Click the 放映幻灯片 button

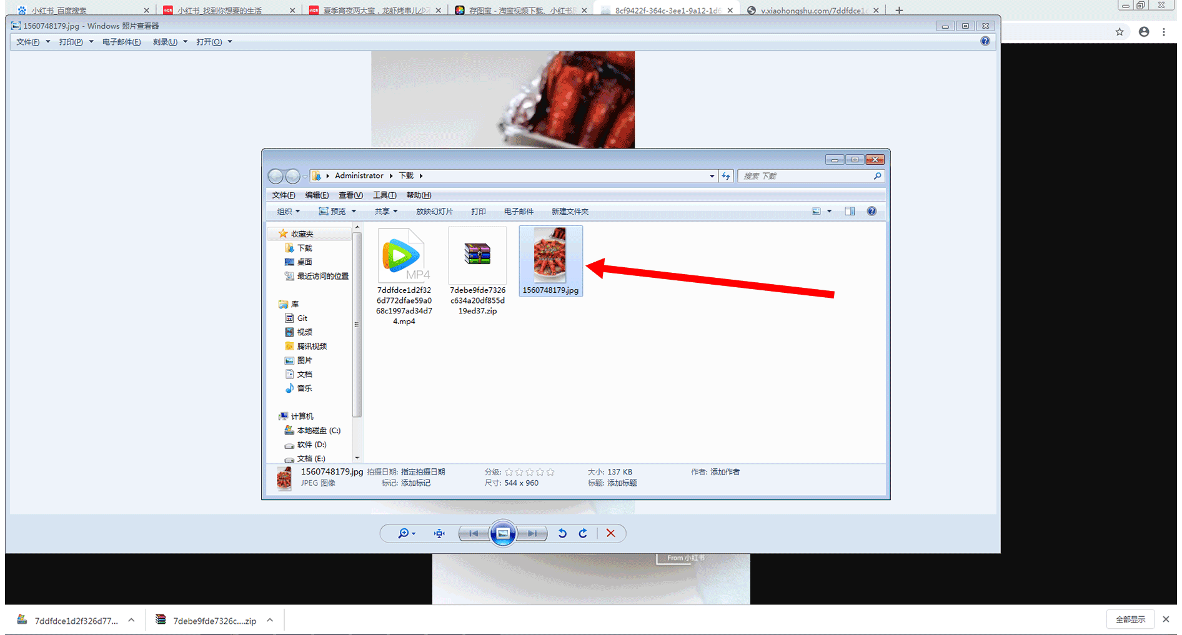pyautogui.click(x=434, y=212)
